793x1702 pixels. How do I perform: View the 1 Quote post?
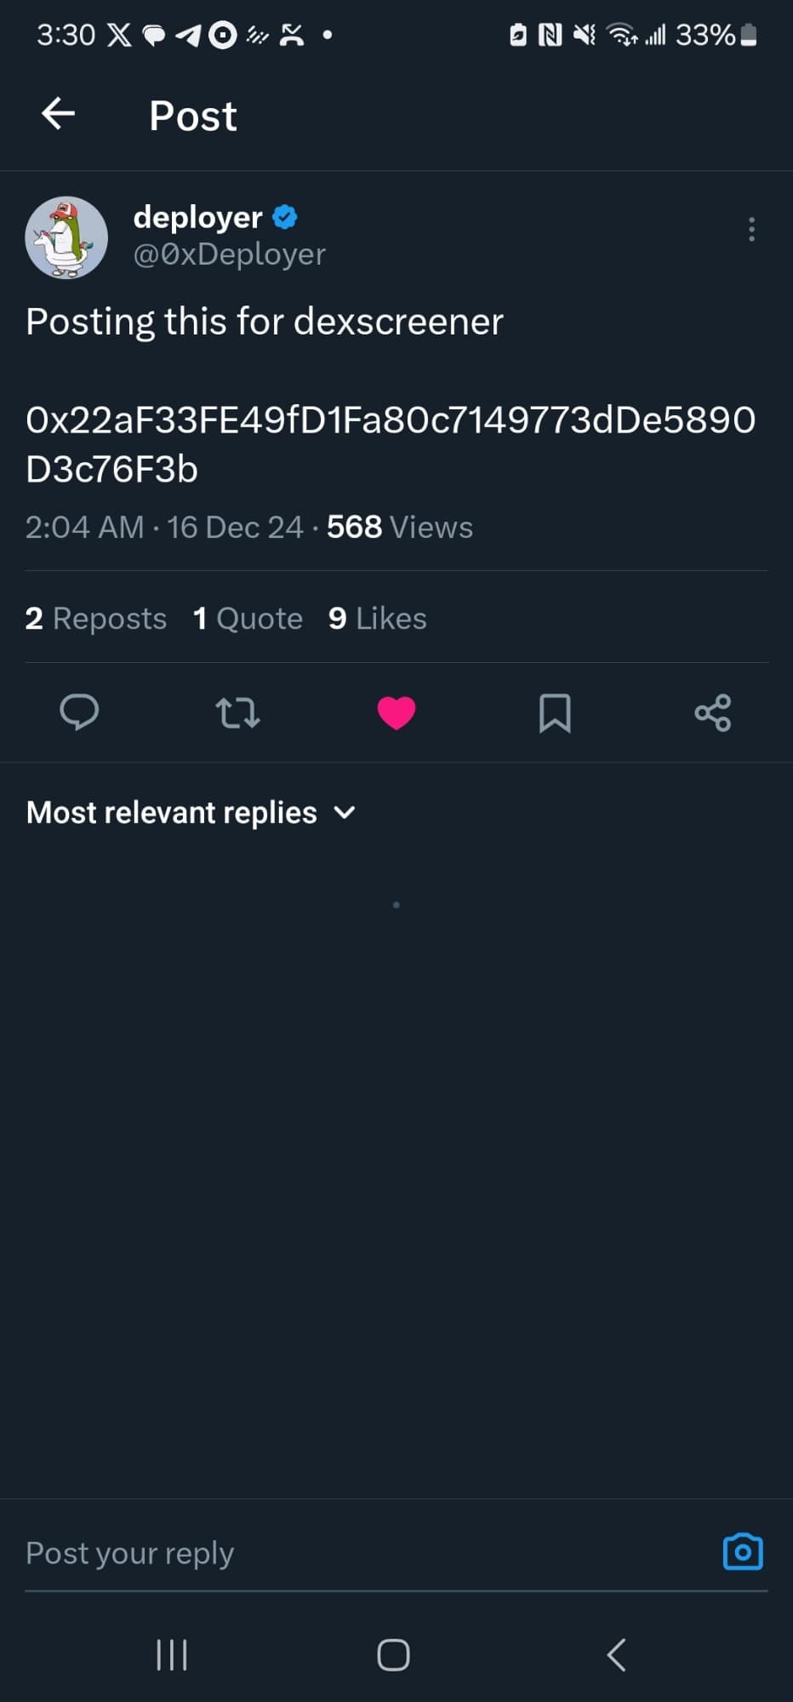pyautogui.click(x=248, y=619)
